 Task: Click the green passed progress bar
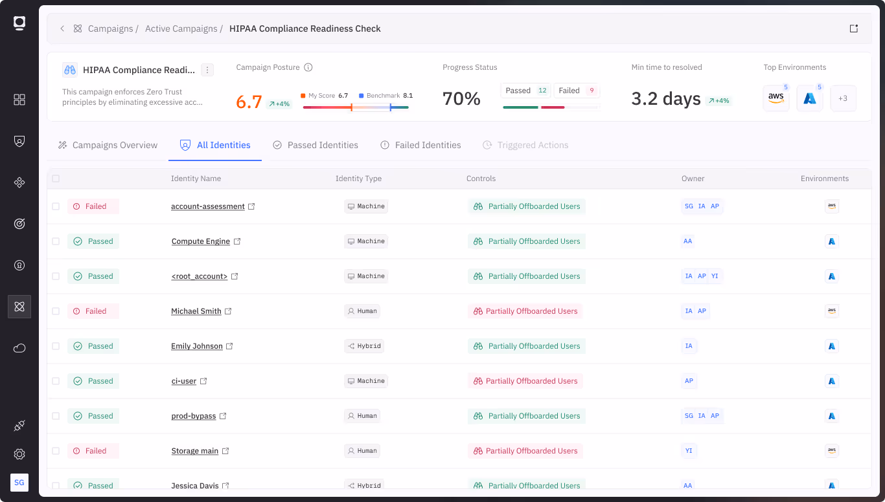[x=521, y=107]
